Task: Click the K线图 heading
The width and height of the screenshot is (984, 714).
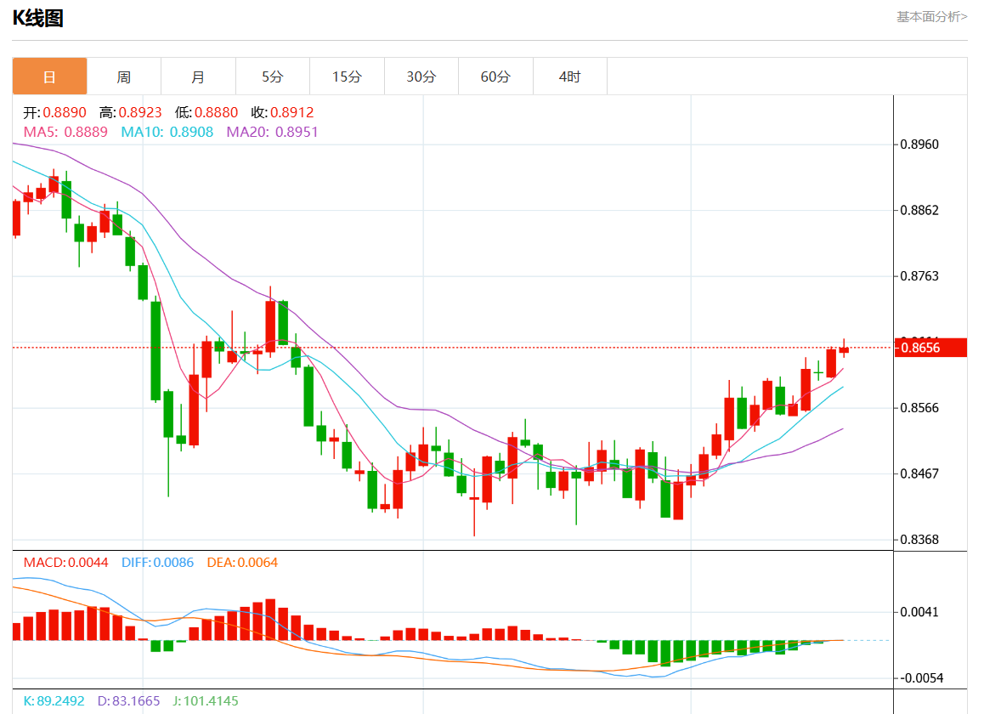Action: coord(38,18)
